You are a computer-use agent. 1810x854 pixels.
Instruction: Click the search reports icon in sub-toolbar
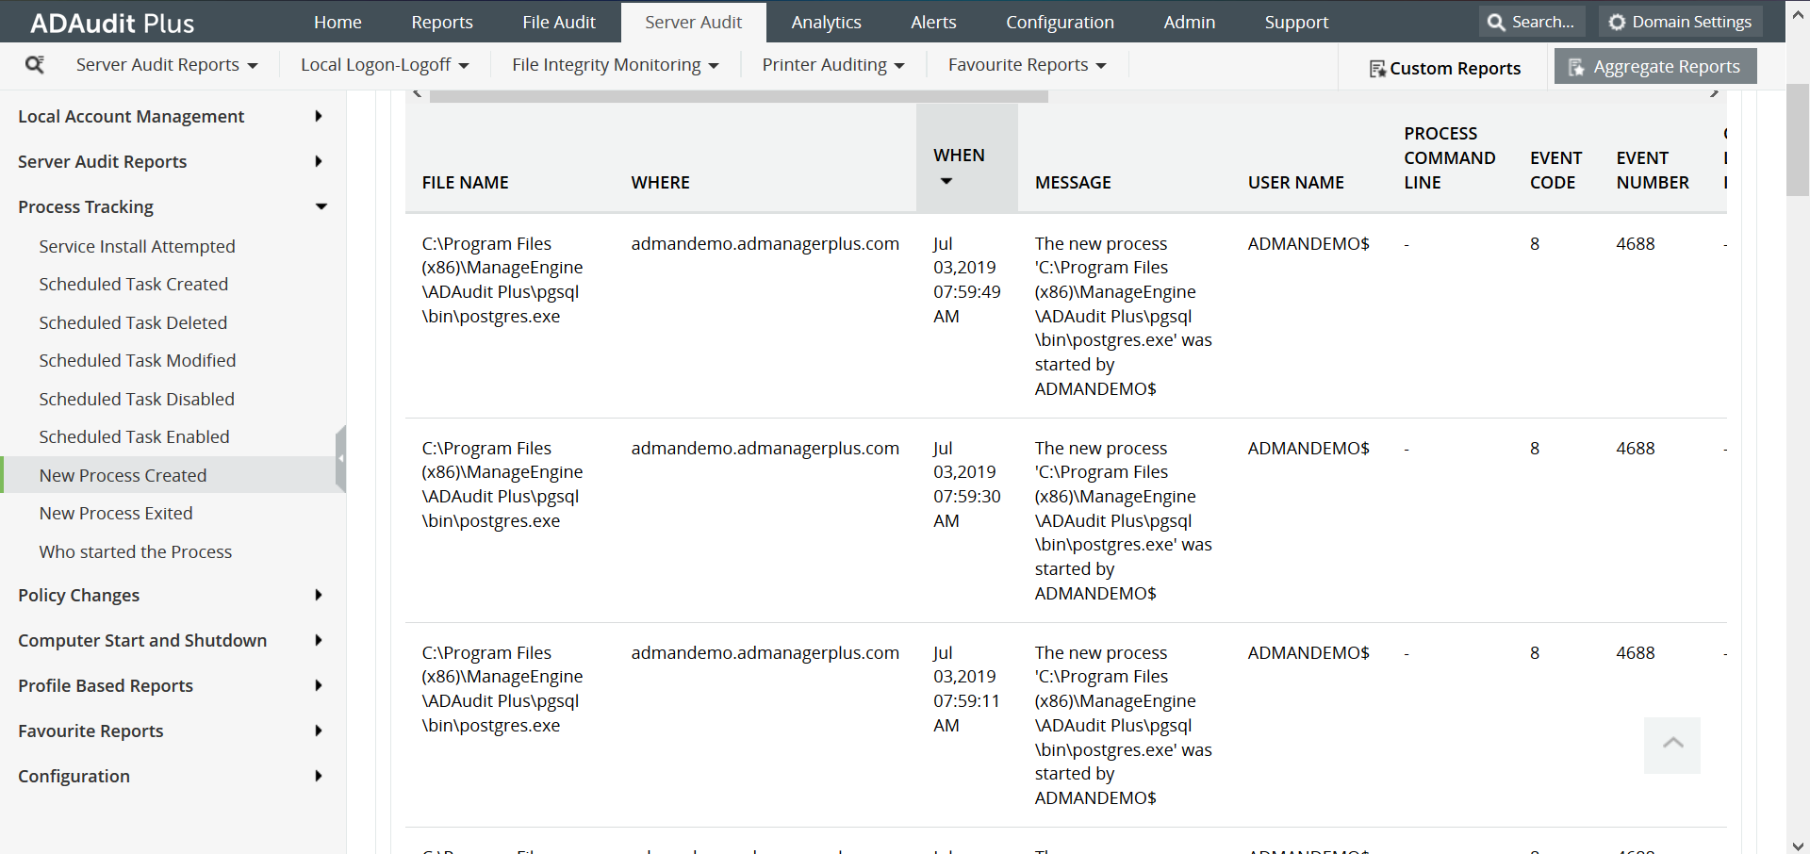(x=35, y=64)
